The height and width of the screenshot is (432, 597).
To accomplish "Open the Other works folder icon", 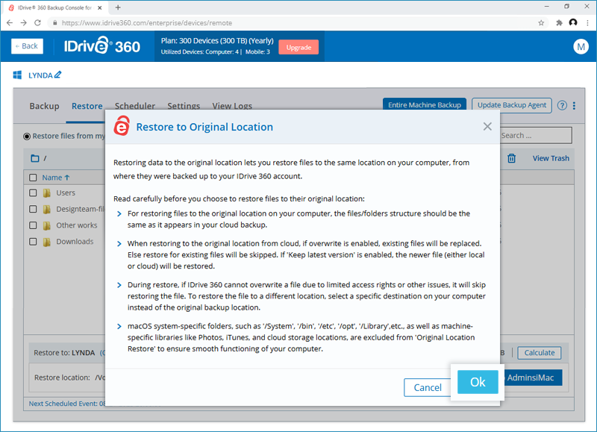I will point(47,226).
